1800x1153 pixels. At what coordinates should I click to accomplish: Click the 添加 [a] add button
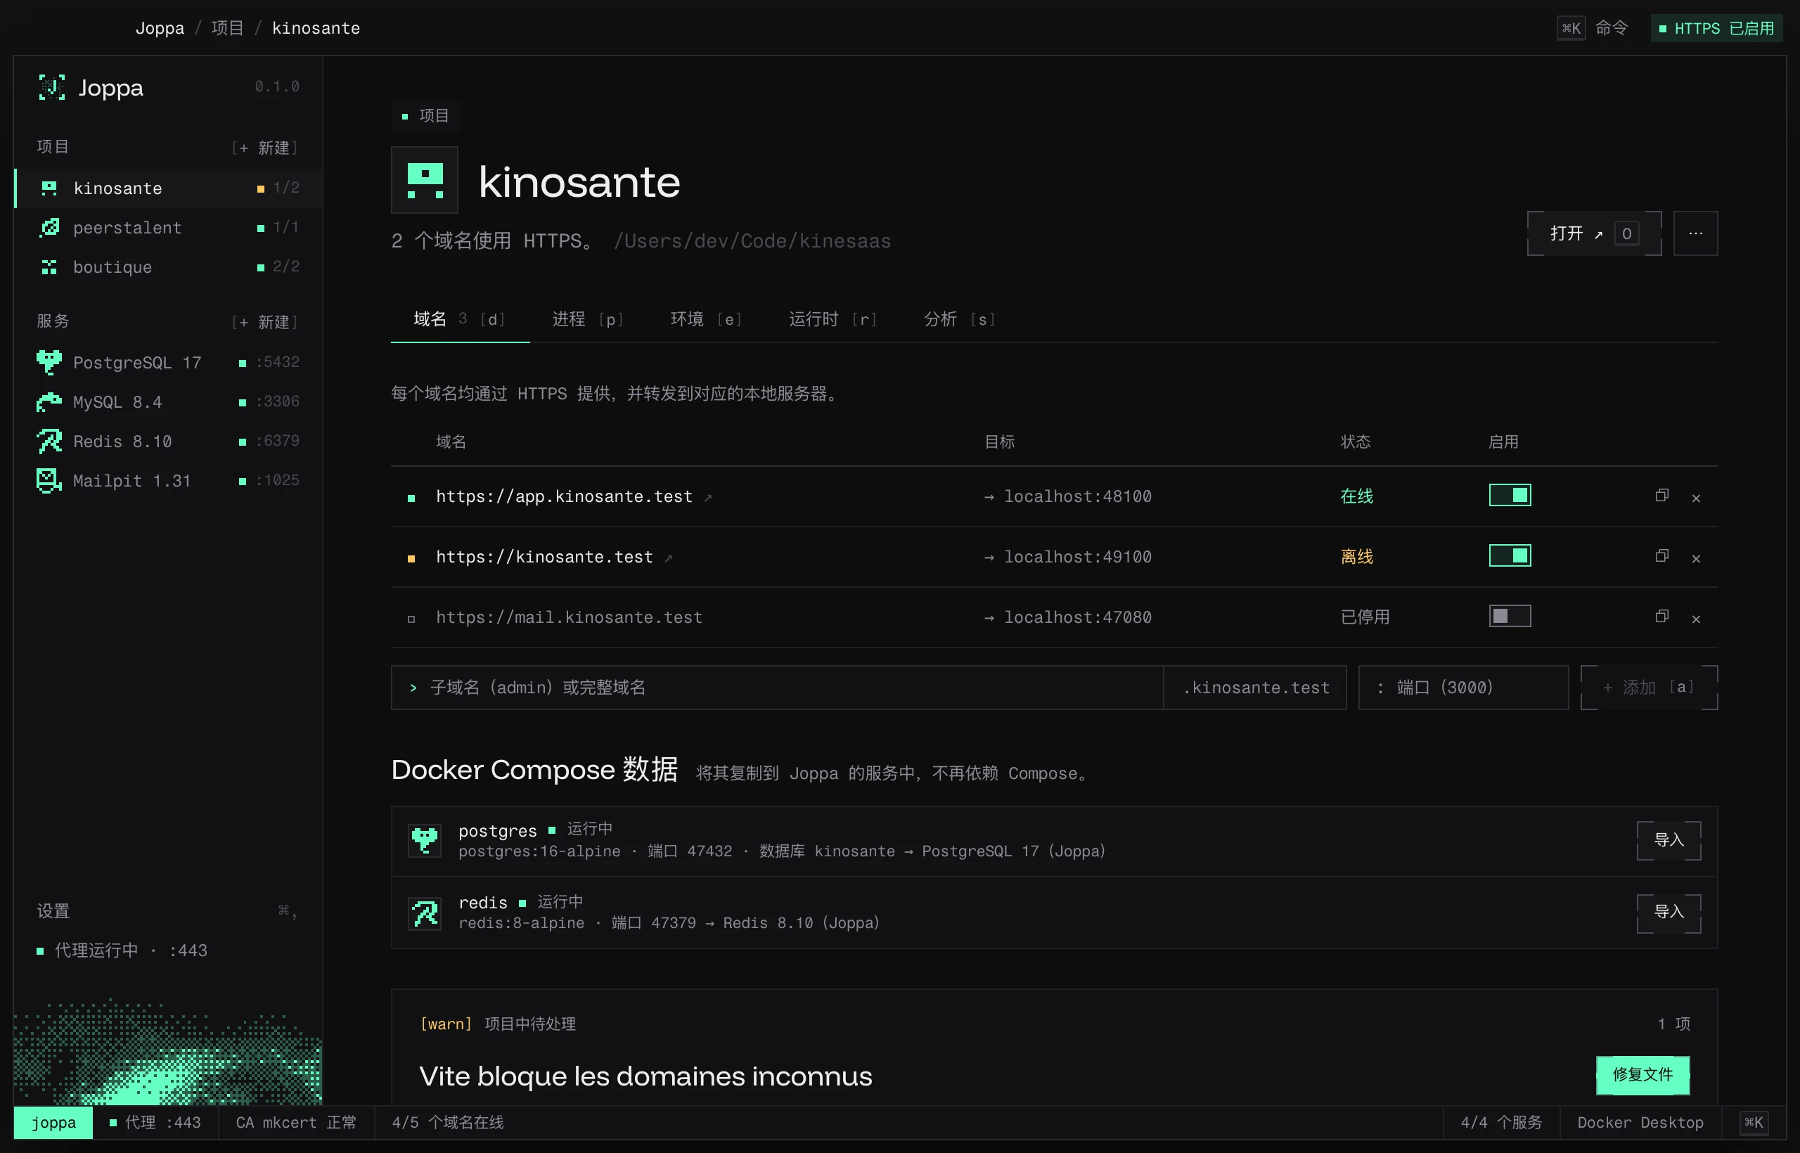[1649, 688]
